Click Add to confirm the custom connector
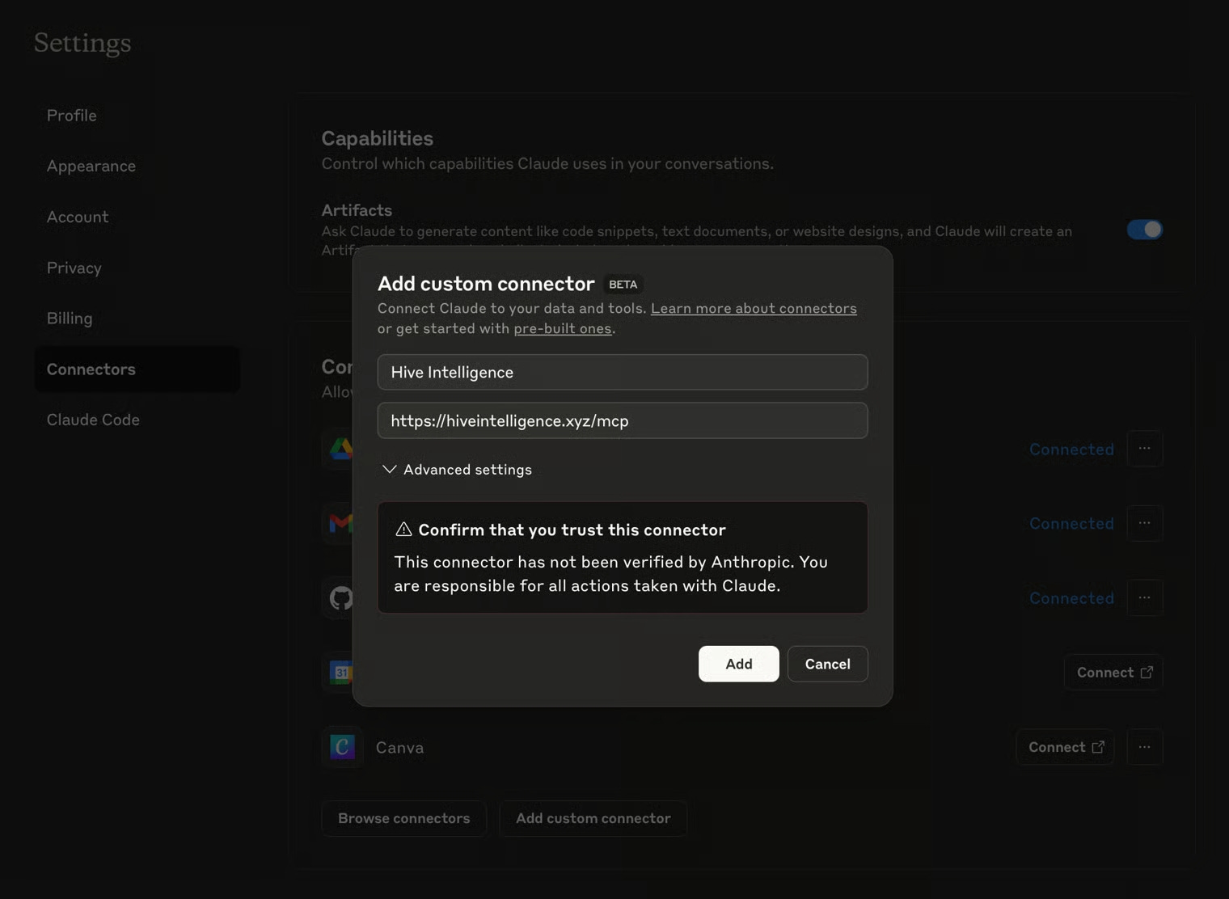The width and height of the screenshot is (1229, 899). point(738,664)
